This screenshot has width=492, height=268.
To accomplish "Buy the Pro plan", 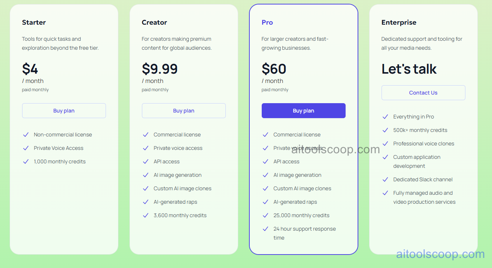I will tap(303, 111).
